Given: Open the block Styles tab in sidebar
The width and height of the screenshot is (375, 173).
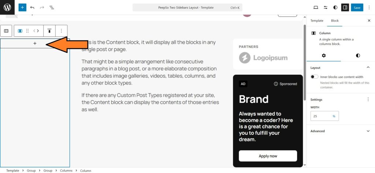Looking at the screenshot, I should [358, 55].
